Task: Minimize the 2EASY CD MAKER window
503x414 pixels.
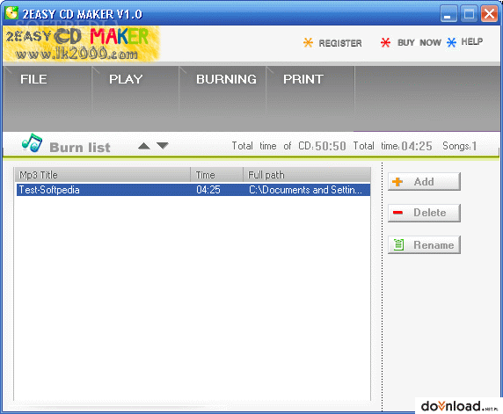Action: [x=448, y=14]
